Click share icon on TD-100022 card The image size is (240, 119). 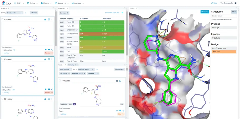pyautogui.click(x=123, y=111)
